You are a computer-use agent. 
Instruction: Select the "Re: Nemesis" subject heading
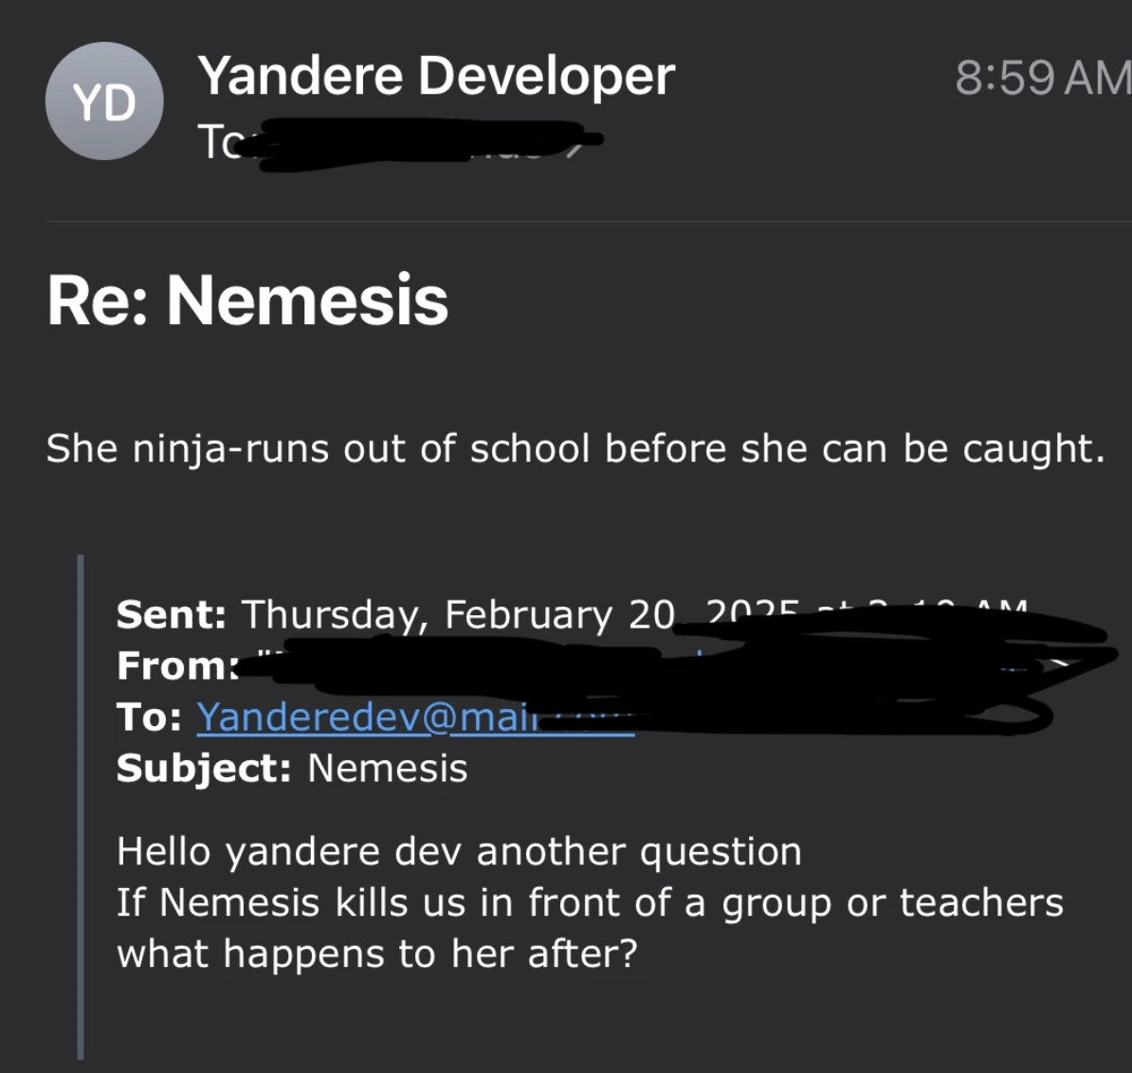(247, 300)
